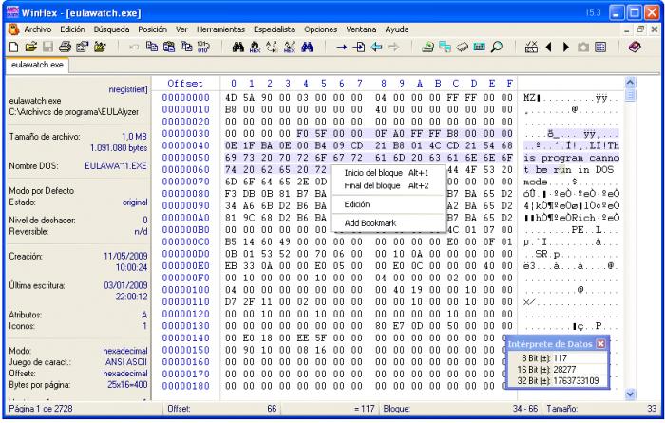665x423 pixels.
Task: Click the New file toolbar icon
Action: [x=11, y=45]
